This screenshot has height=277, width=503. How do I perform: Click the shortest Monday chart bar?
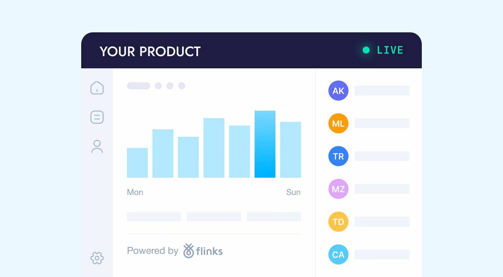pyautogui.click(x=137, y=163)
